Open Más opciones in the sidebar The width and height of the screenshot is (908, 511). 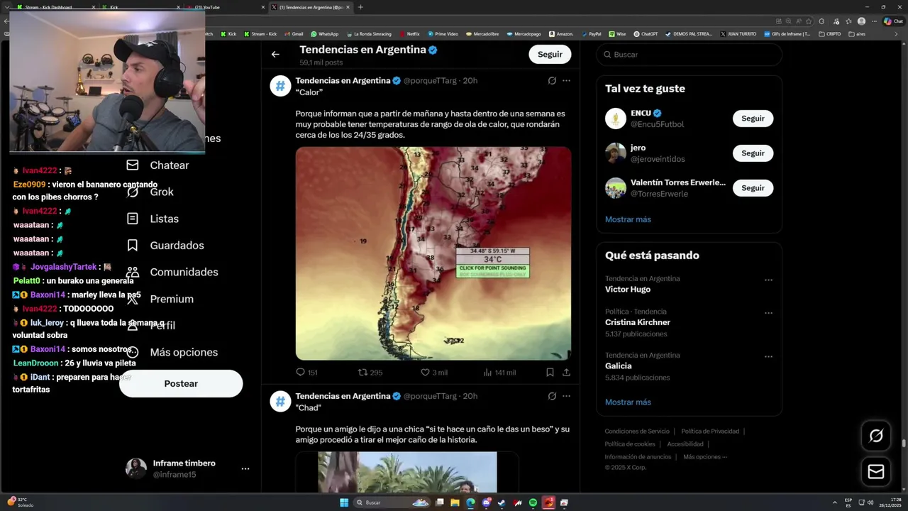coord(172,352)
